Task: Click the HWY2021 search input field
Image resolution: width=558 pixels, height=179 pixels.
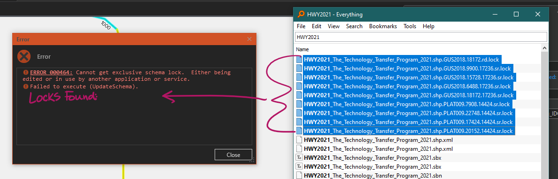Action: click(x=421, y=37)
